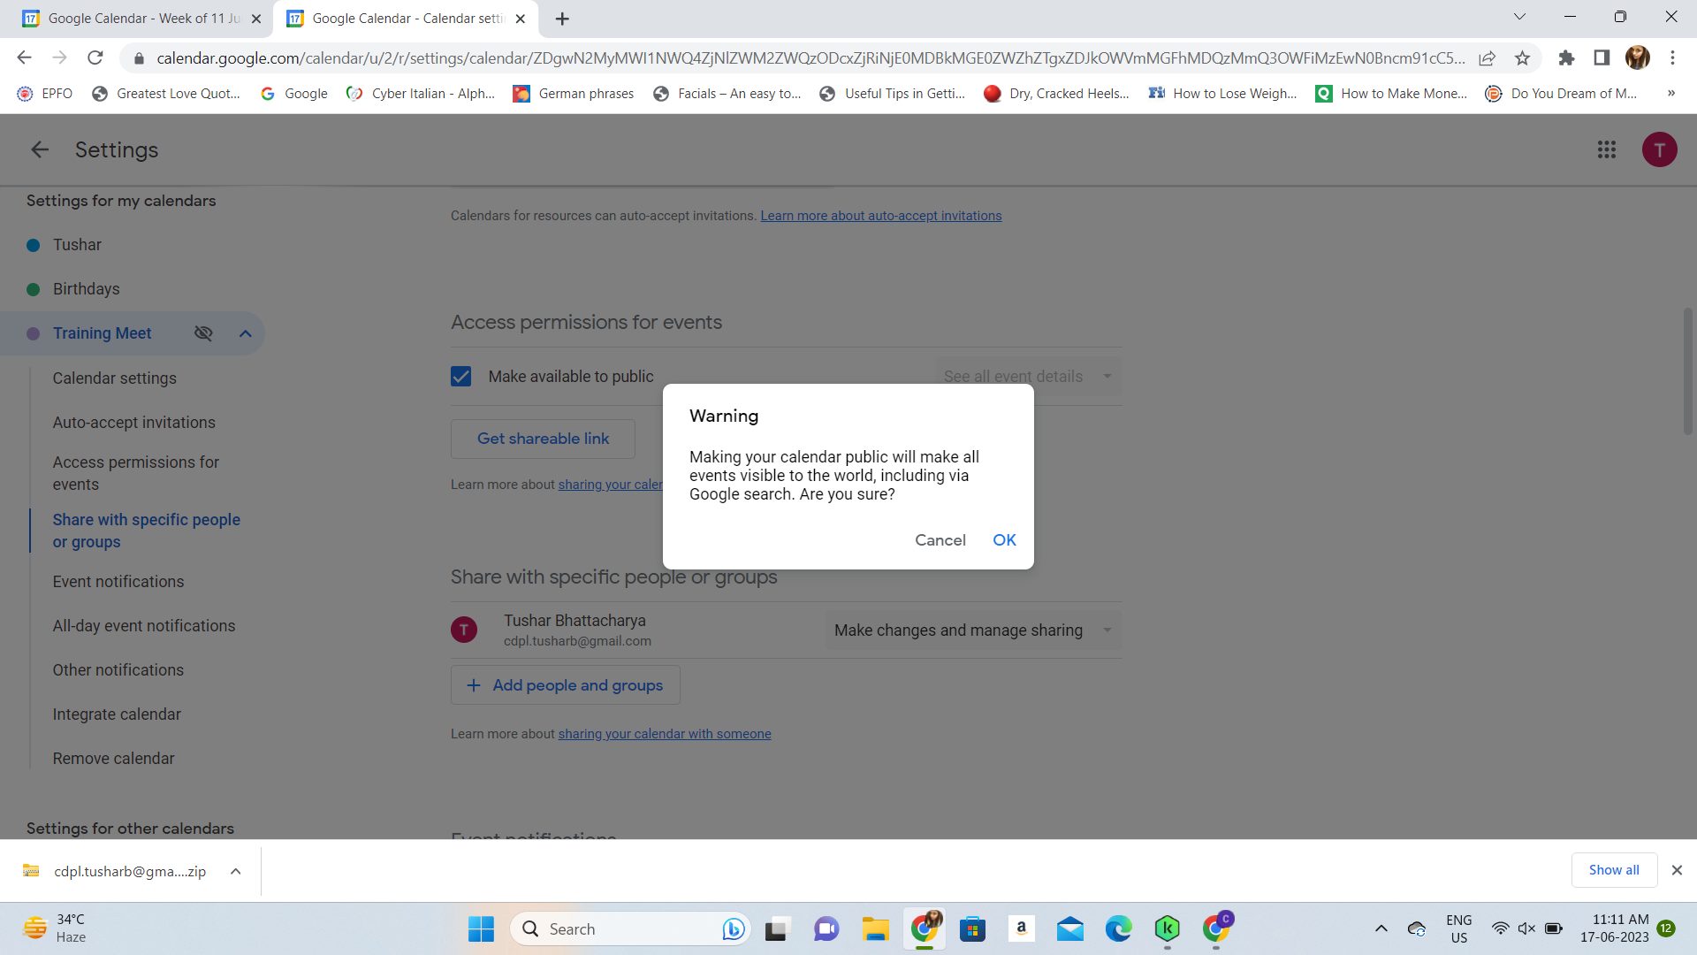1697x955 pixels.
Task: Collapse the Training Meet section chevron
Action: tap(245, 332)
